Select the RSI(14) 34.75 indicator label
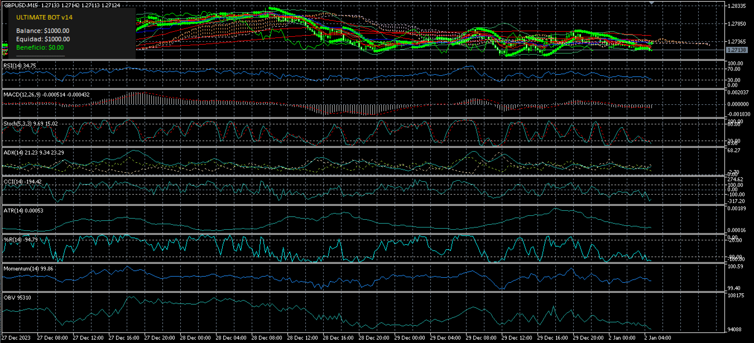This screenshot has width=754, height=343. pos(20,65)
